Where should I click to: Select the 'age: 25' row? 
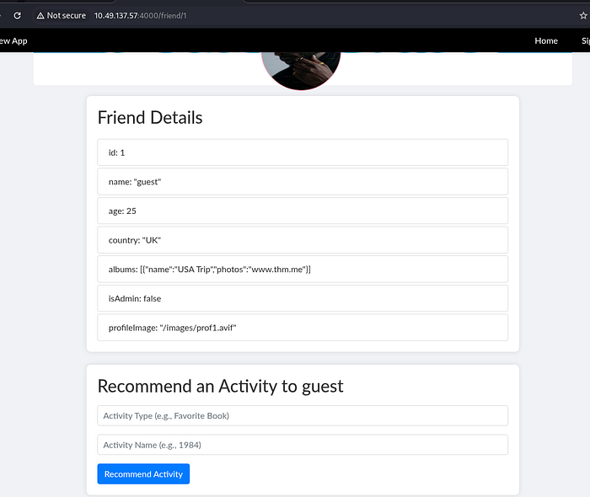(303, 211)
